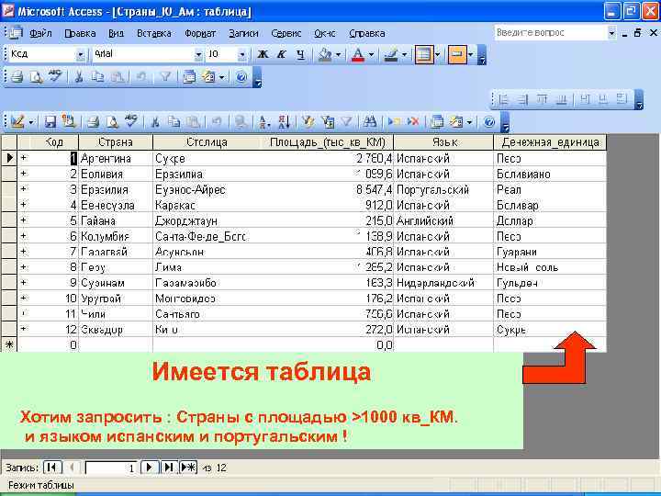661x496 pixels.
Task: Click new record navigation button with asterisk
Action: [188, 468]
